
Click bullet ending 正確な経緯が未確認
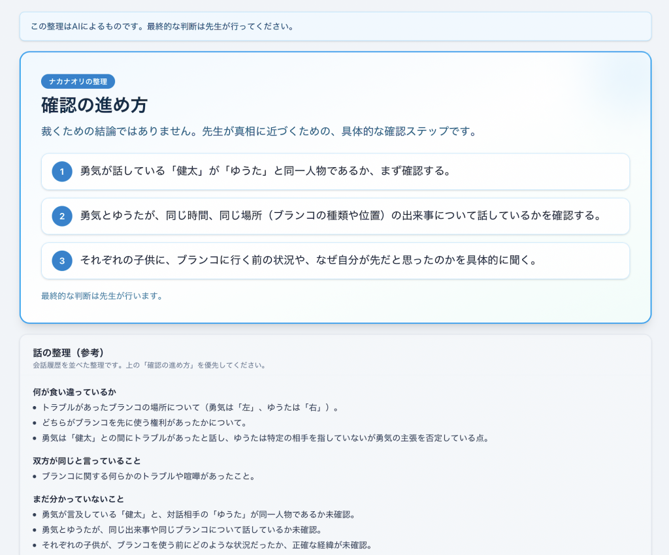tap(207, 545)
